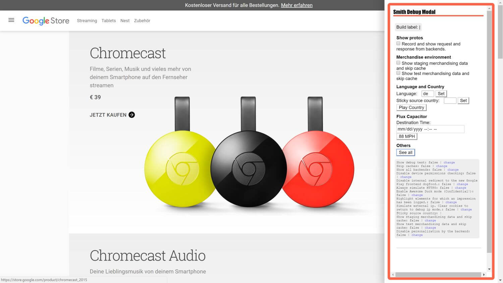Toggle show staging merchandising data checkbox
503x283 pixels.
coord(398,63)
